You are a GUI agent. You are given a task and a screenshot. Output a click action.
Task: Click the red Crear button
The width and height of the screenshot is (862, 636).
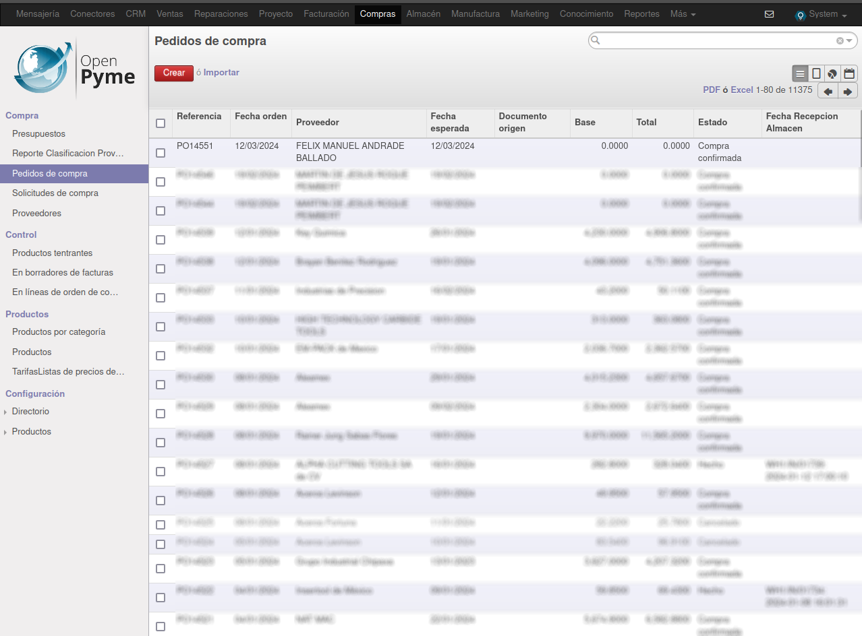pos(174,73)
